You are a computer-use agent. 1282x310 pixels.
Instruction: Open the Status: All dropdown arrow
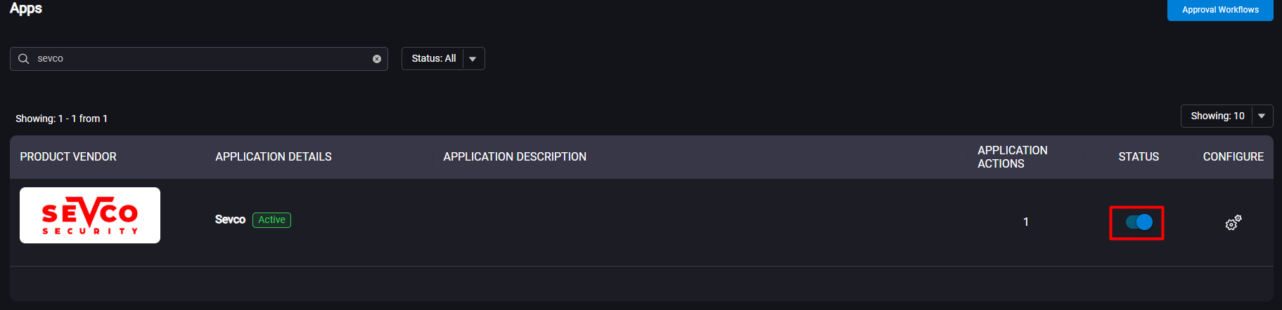(x=473, y=59)
